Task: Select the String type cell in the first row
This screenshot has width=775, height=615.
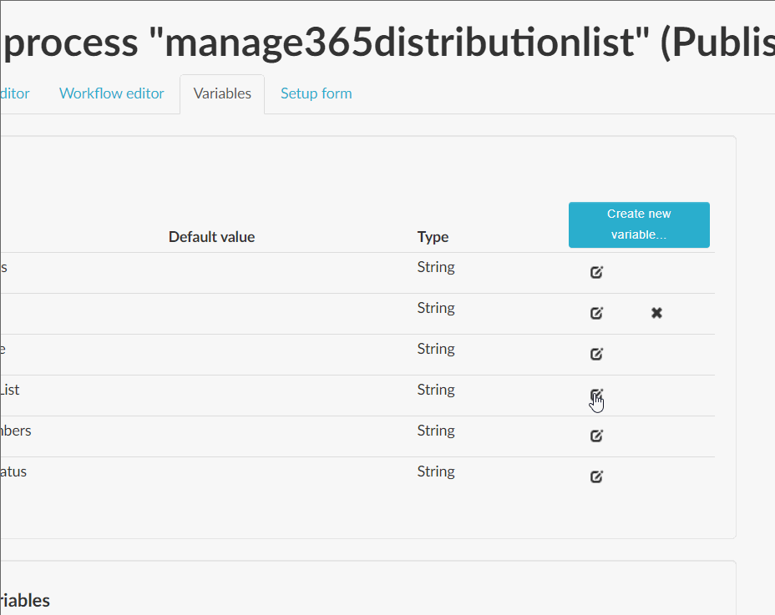Action: coord(435,266)
